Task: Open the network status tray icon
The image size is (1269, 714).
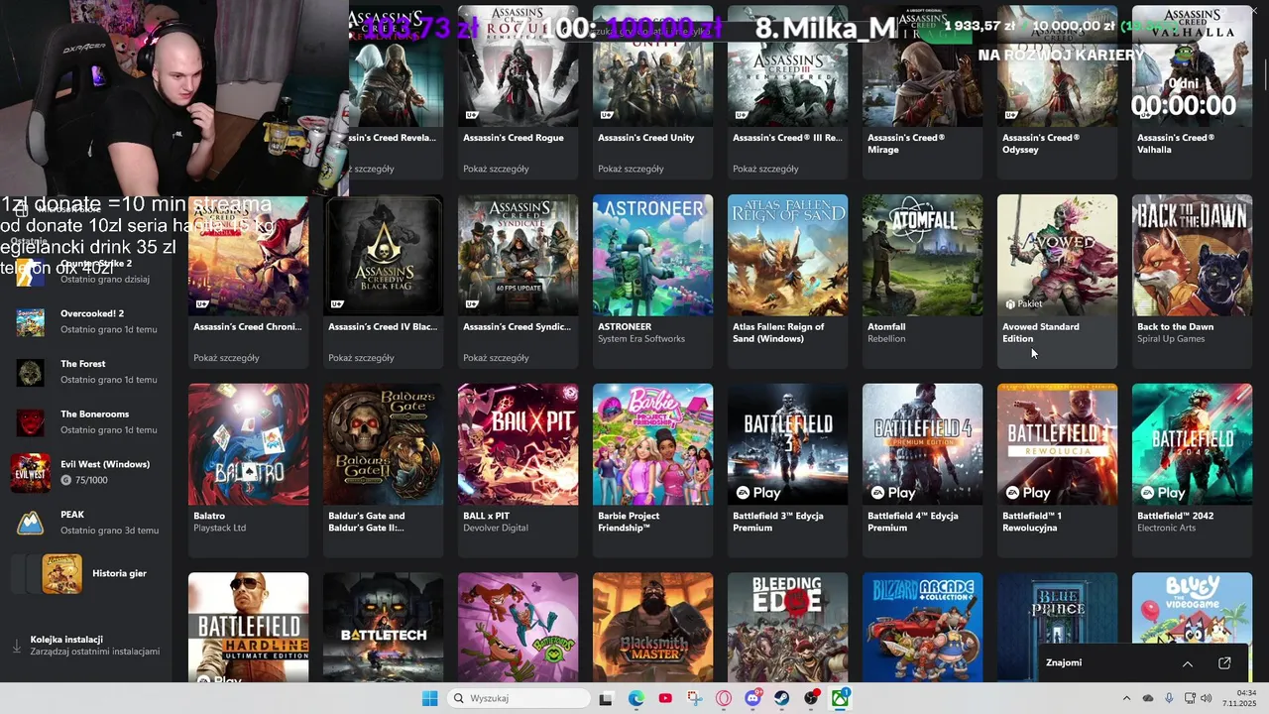Action: [1191, 698]
